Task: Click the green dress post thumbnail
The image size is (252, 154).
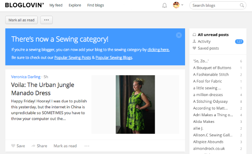Action: pyautogui.click(x=135, y=104)
